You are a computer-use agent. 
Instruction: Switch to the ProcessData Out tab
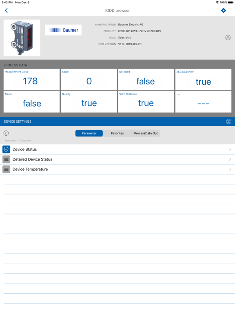click(146, 133)
